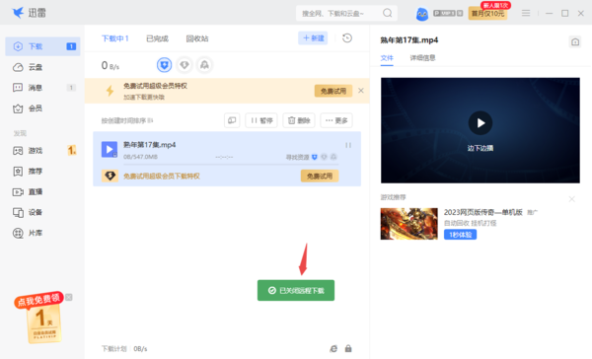
Task: Click 2023网页版传奇—单机版 title
Action: pos(482,212)
